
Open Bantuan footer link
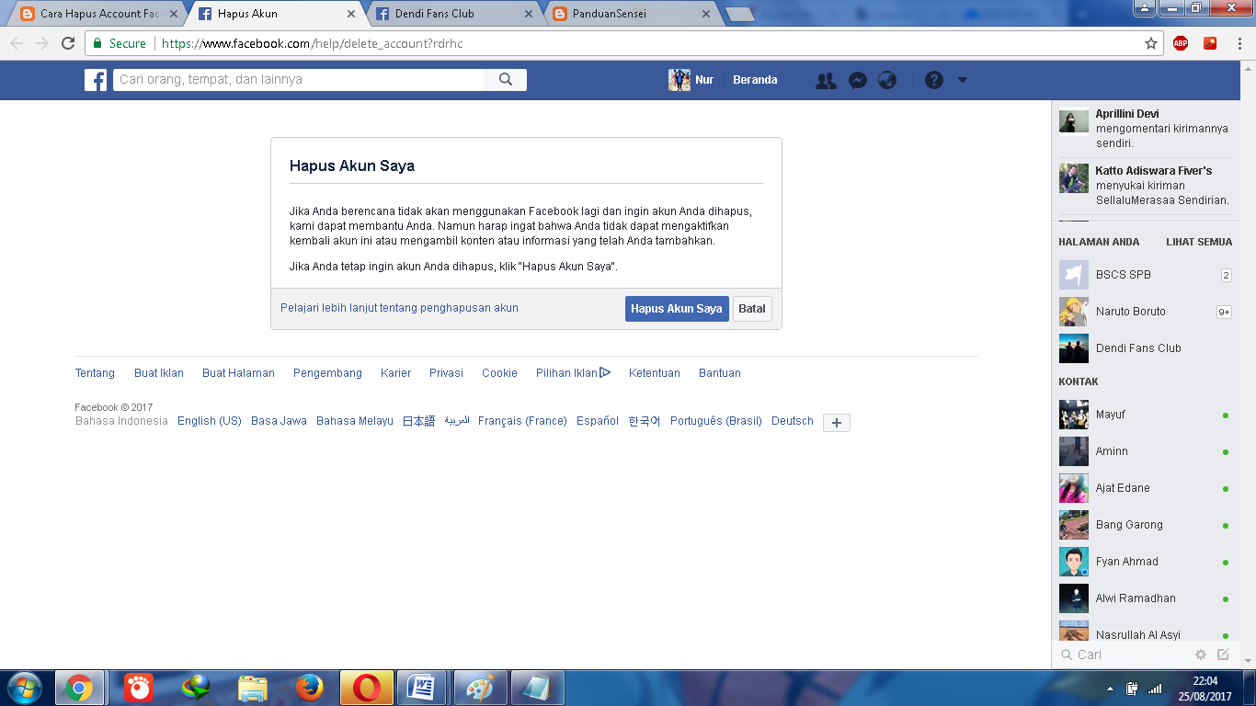click(x=720, y=373)
